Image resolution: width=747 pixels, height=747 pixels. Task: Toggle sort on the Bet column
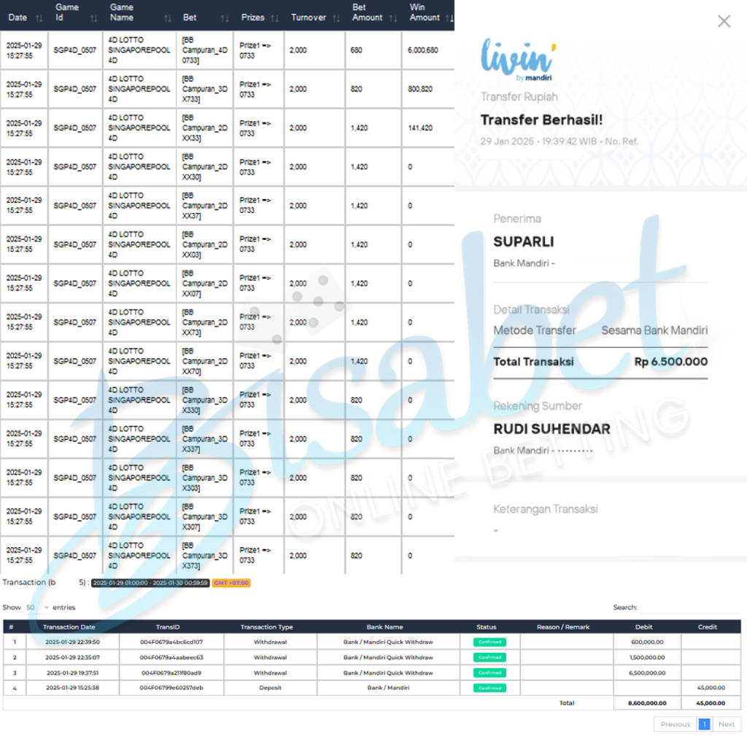tap(224, 18)
